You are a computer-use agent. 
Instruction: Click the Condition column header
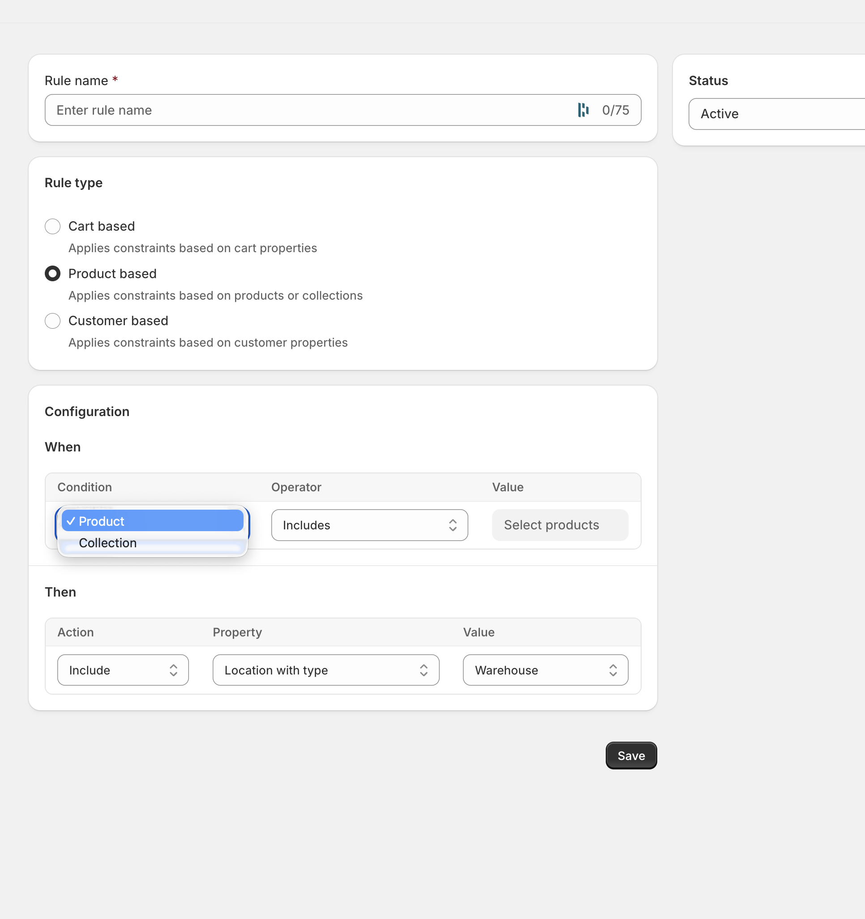pos(84,487)
